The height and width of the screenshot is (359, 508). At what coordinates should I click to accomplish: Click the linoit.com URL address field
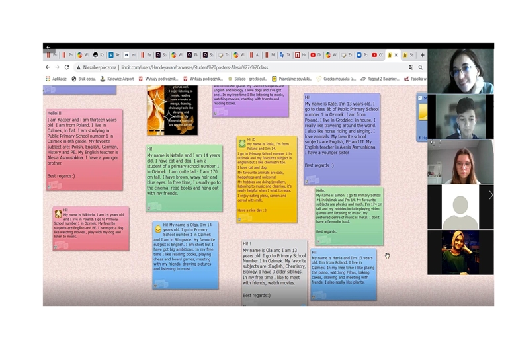[x=198, y=67]
